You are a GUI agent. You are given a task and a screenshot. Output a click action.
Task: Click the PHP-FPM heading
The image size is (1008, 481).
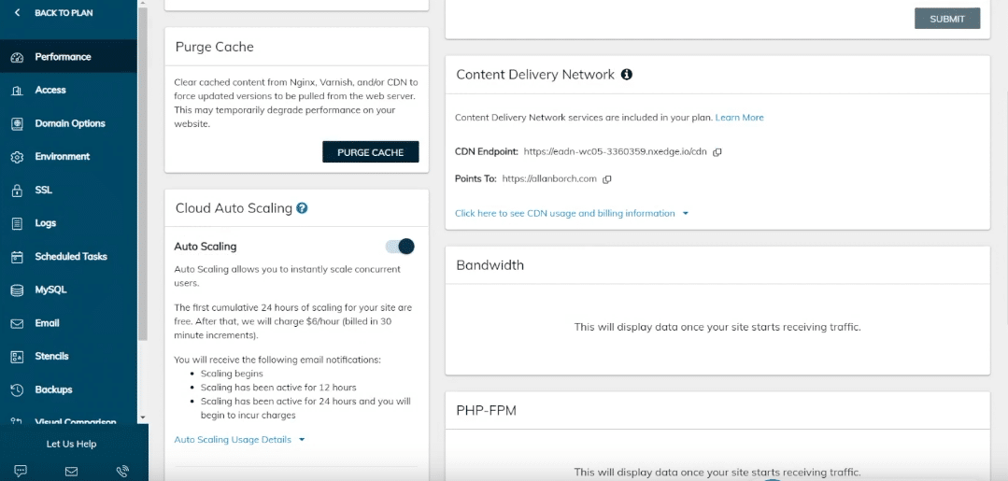(x=486, y=410)
